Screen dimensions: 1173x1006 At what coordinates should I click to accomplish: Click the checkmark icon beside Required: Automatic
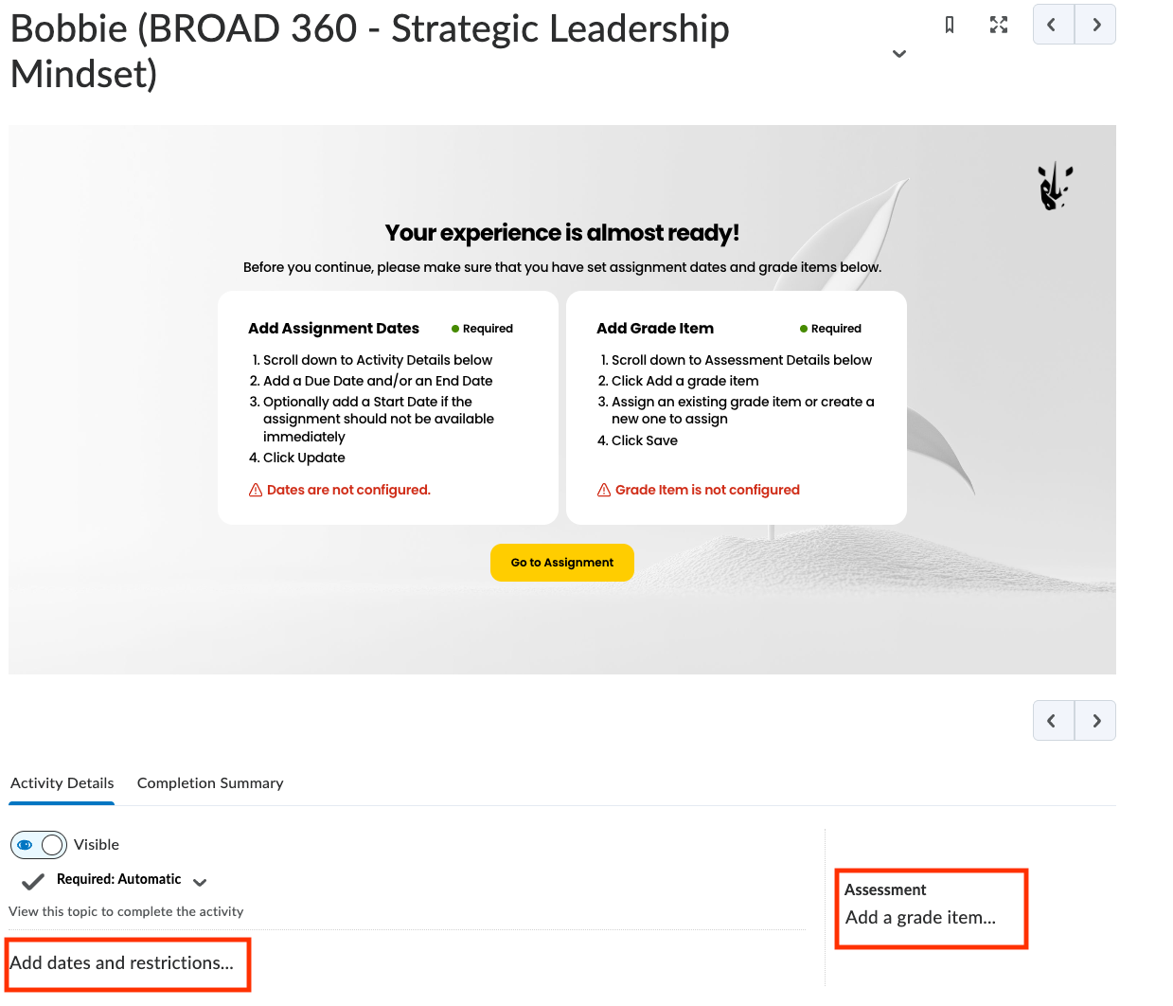pos(33,881)
